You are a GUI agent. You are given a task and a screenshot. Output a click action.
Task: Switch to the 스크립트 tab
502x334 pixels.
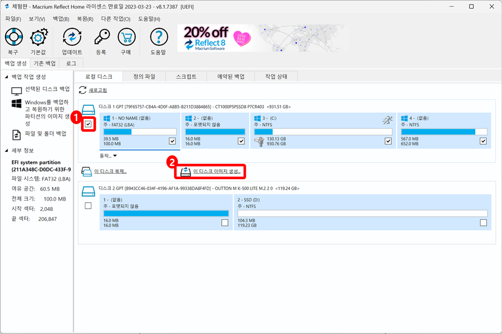pyautogui.click(x=186, y=77)
